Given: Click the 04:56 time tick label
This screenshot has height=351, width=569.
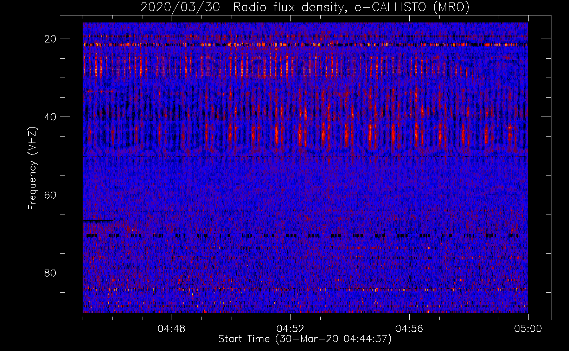Looking at the screenshot, I should [x=409, y=329].
